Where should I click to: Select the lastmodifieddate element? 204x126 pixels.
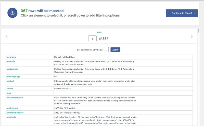(15, 112)
